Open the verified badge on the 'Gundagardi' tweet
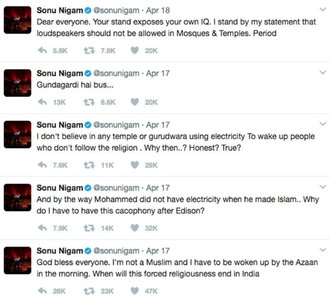 coord(88,73)
